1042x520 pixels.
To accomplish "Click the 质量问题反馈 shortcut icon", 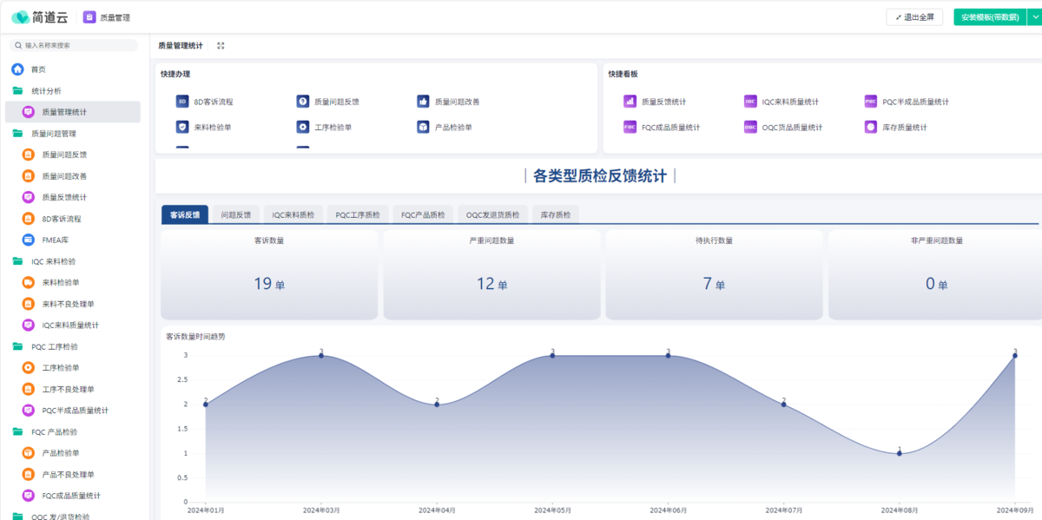I will pyautogui.click(x=302, y=102).
